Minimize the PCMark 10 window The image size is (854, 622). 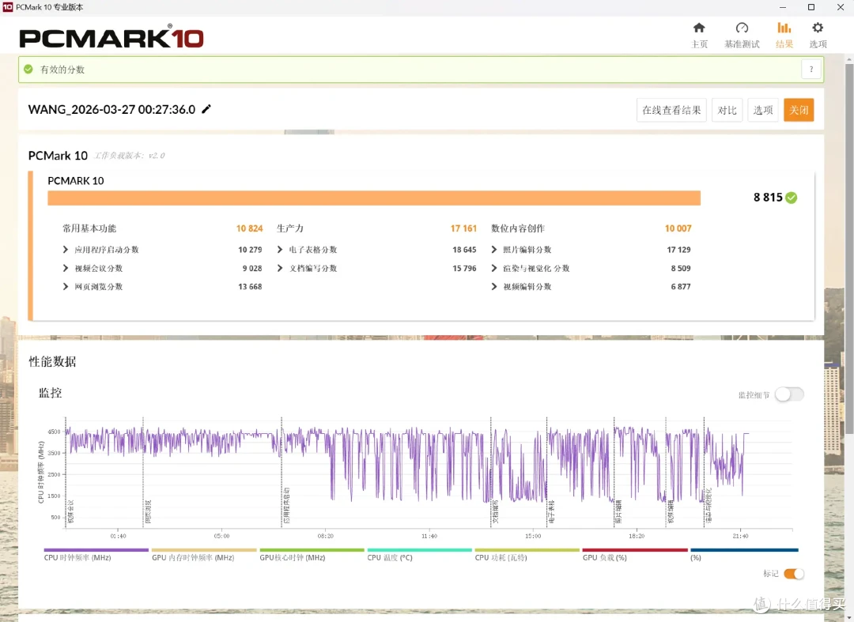coord(783,7)
